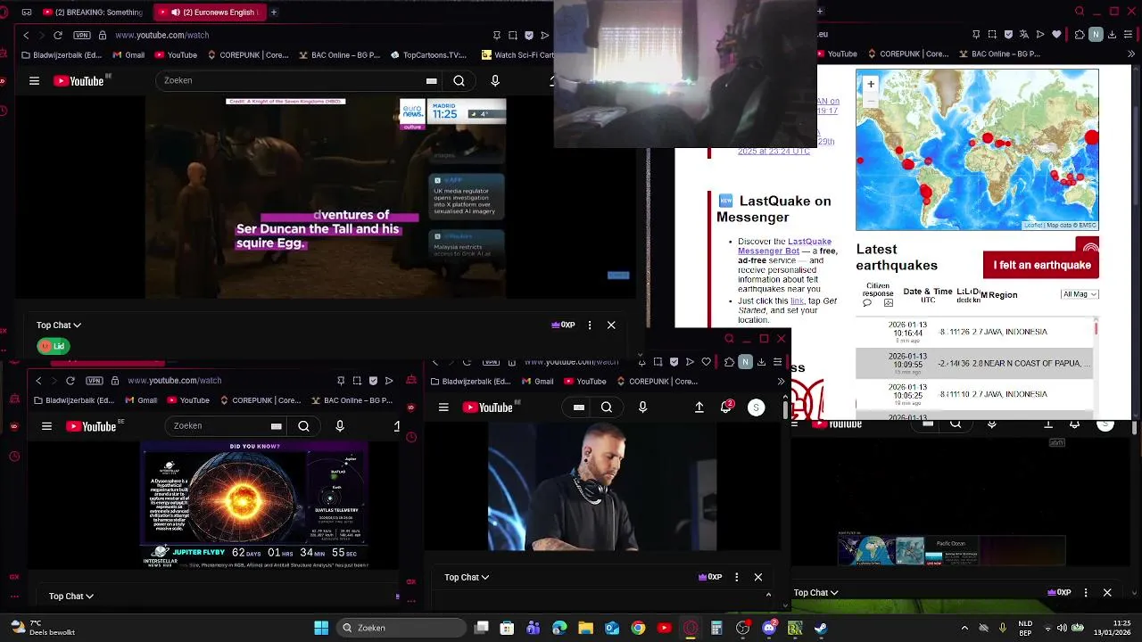Image resolution: width=1142 pixels, height=642 pixels.
Task: Close chat panel in bottom-right window
Action: [x=1107, y=592]
